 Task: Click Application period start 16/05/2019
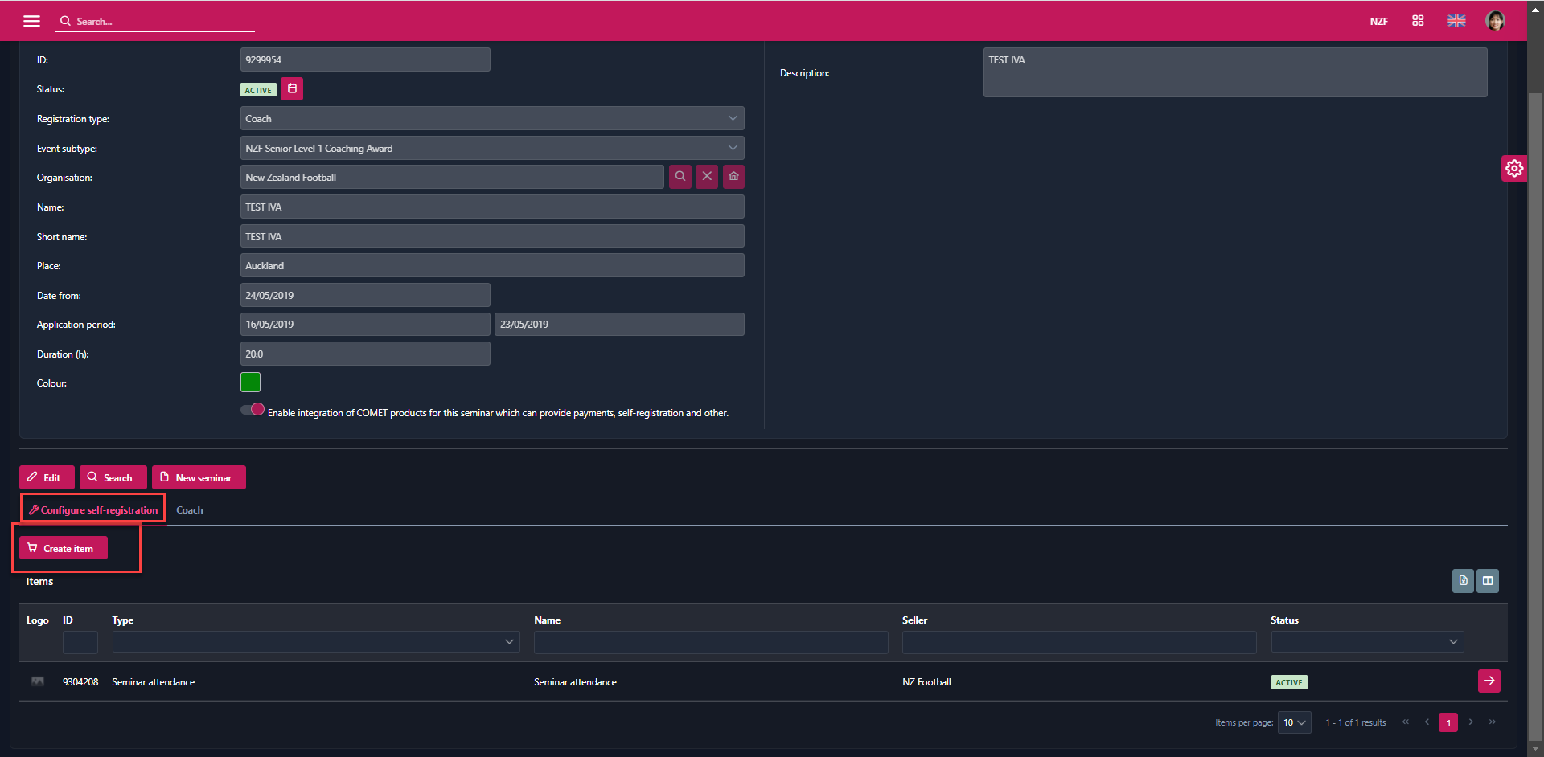tap(365, 324)
